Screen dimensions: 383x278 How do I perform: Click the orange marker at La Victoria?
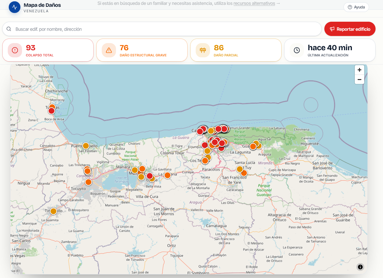(167, 175)
